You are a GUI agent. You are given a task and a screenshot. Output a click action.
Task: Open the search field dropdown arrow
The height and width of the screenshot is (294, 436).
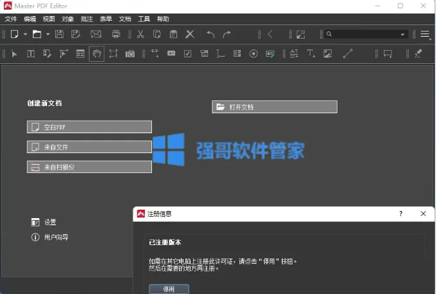[x=403, y=35]
